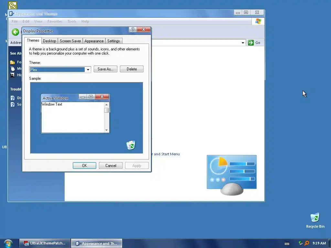Viewport: 331px width, 248px height.
Task: Switch to the Screen Saver tab
Action: (x=70, y=41)
